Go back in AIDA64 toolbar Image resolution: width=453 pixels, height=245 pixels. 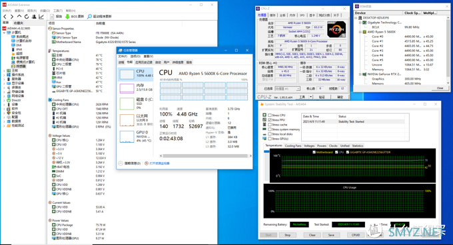coord(5,17)
